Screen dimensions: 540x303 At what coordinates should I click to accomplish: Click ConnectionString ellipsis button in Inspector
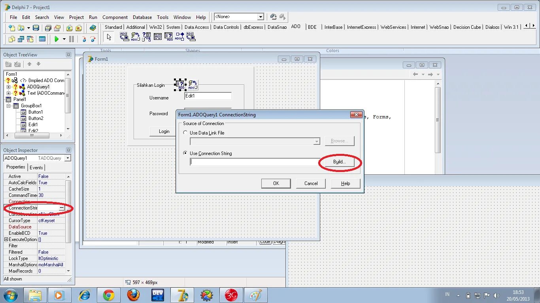click(61, 208)
